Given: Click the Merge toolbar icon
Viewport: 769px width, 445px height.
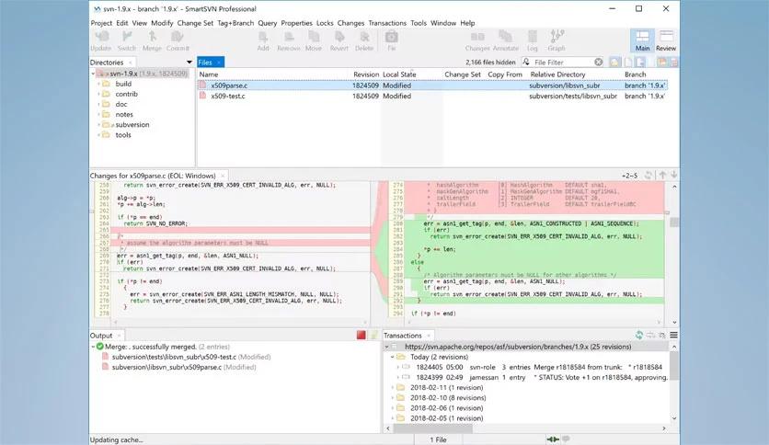Looking at the screenshot, I should click(153, 40).
